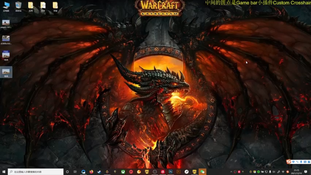Click the Sogou S icon in system tray

tap(288, 172)
